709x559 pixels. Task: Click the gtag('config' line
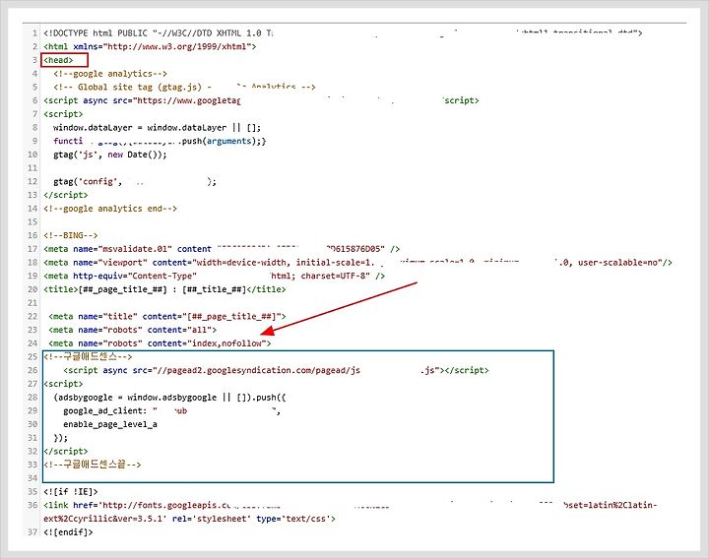(x=135, y=181)
